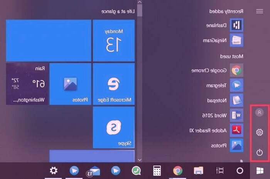Click the 'Life at a glance' group title
Screen dimensions: 270x179
tap(118, 12)
